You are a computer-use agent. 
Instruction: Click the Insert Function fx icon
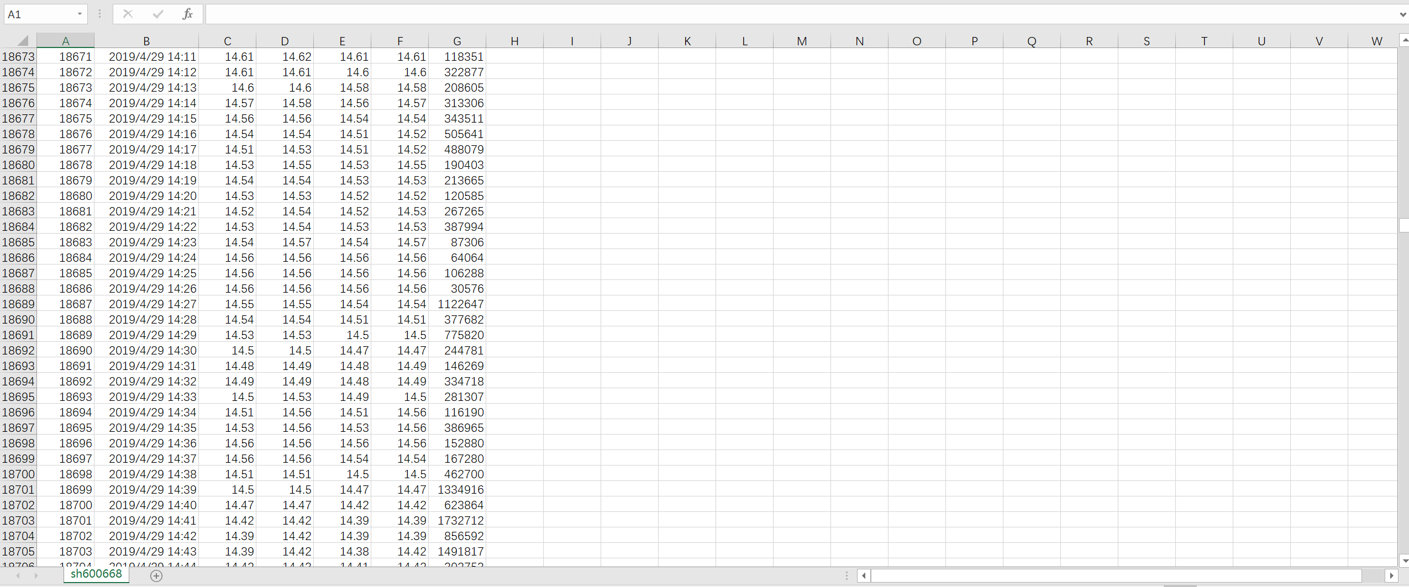click(x=187, y=14)
